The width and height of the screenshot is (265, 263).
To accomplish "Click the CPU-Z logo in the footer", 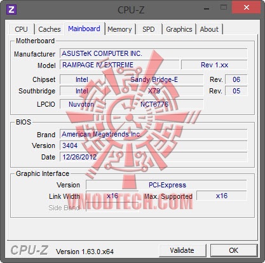I will pyautogui.click(x=29, y=250).
